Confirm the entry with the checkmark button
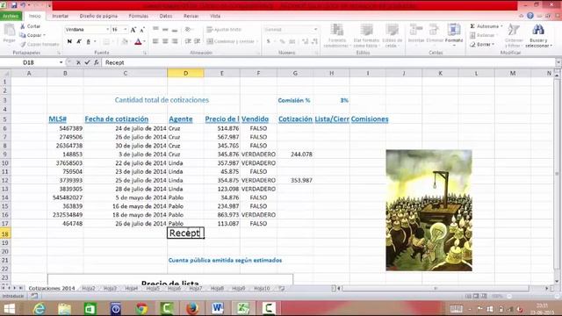 point(87,62)
